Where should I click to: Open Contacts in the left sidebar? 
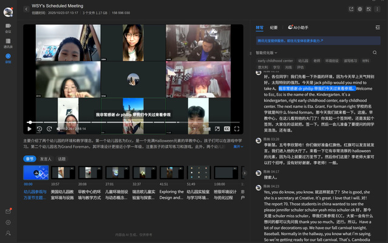coord(8,43)
